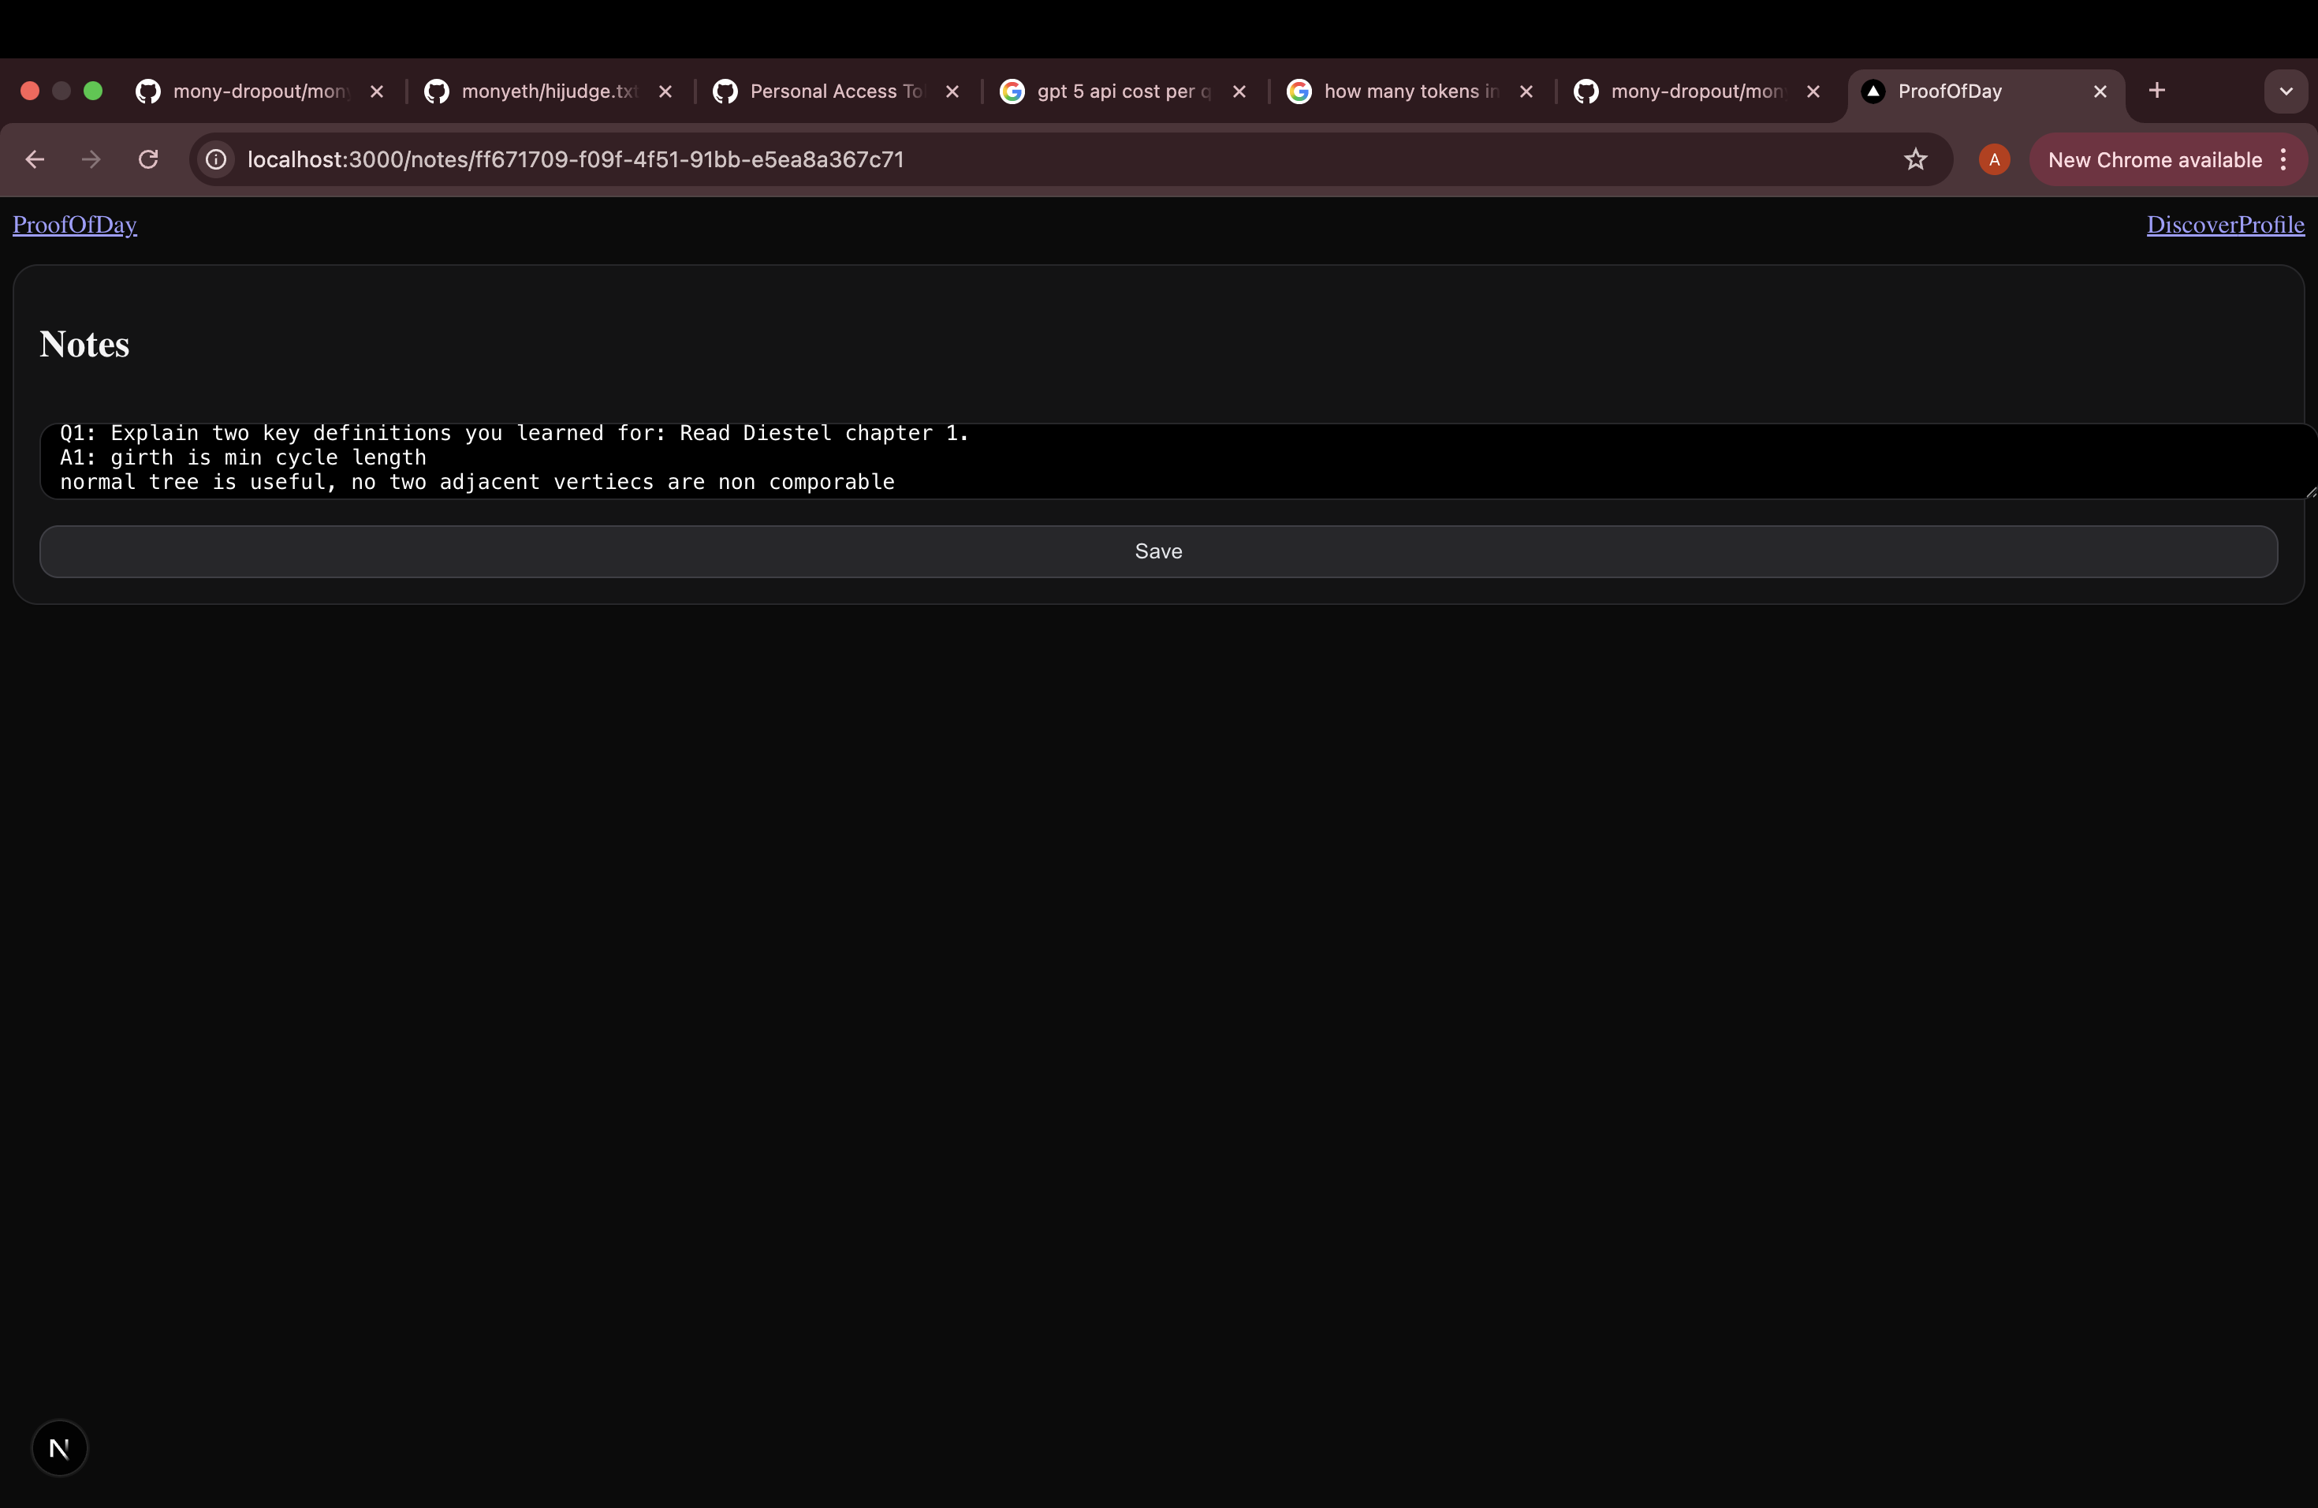Switch to monyeth/hijudge.txt tab
This screenshot has height=1508, width=2318.
tap(547, 91)
